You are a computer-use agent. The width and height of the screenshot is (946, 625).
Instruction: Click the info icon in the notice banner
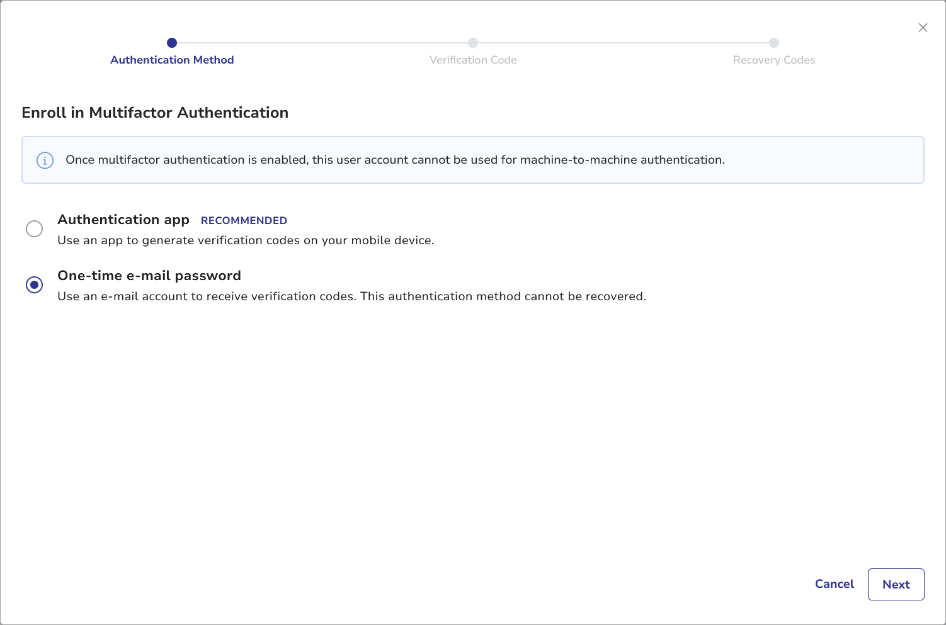click(x=45, y=160)
